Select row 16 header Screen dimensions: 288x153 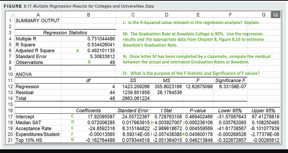pyautogui.click(x=11, y=111)
